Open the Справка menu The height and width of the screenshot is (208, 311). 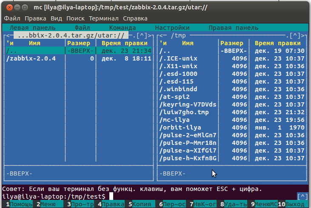[x=135, y=18]
